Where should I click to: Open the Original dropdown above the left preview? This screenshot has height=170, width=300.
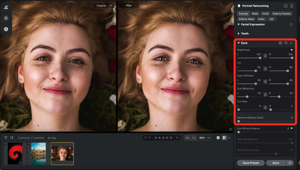pos(103,5)
